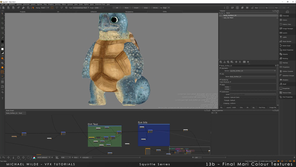Toggle the Hidden state checkbox
The width and height of the screenshot is (296, 167).
point(231,87)
